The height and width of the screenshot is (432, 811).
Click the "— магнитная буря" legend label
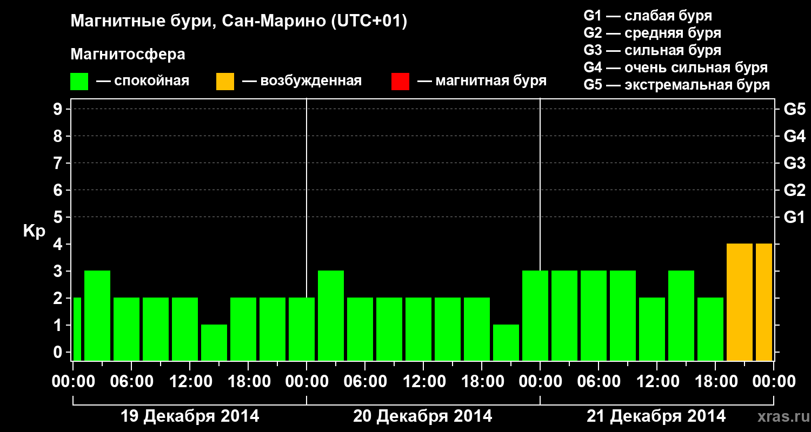tap(482, 81)
